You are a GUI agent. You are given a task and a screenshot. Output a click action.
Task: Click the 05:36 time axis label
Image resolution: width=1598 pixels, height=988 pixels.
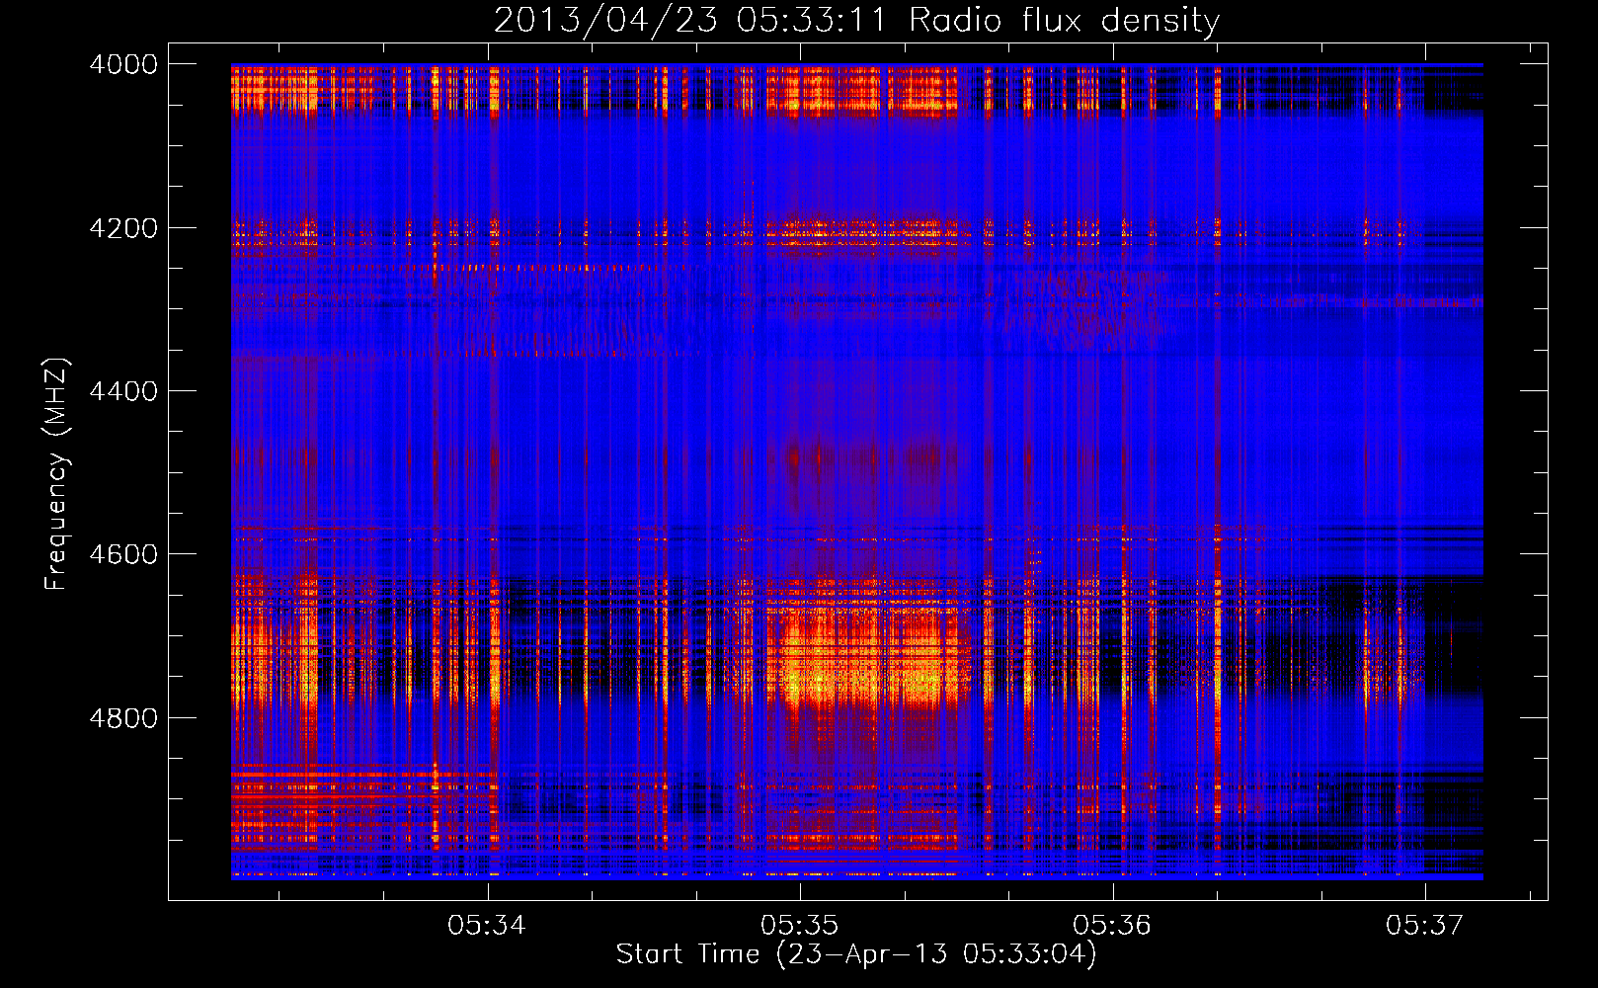pyautogui.click(x=1112, y=925)
